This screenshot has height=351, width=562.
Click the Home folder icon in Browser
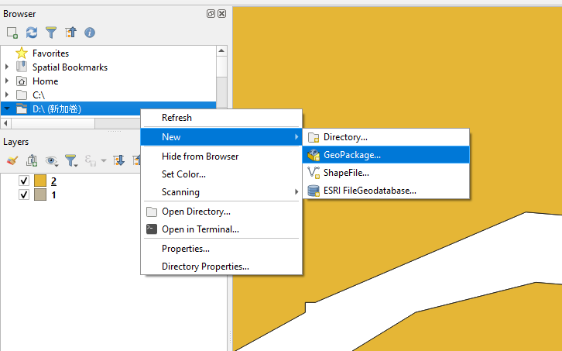click(x=22, y=81)
